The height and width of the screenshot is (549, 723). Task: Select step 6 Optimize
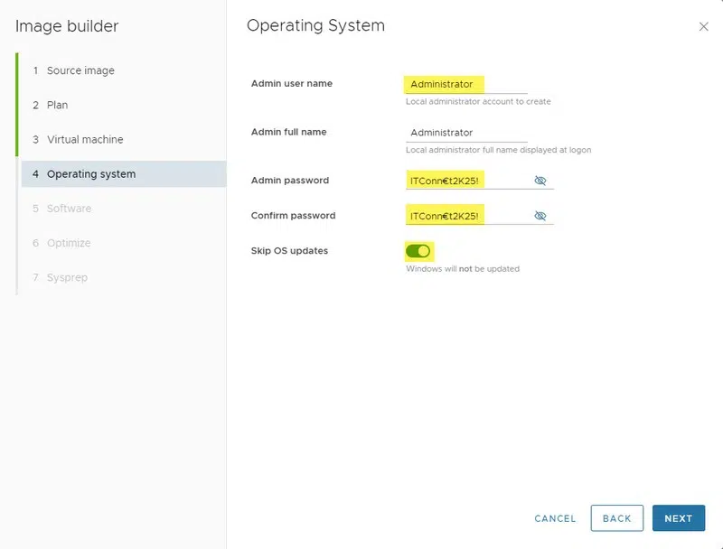click(69, 243)
